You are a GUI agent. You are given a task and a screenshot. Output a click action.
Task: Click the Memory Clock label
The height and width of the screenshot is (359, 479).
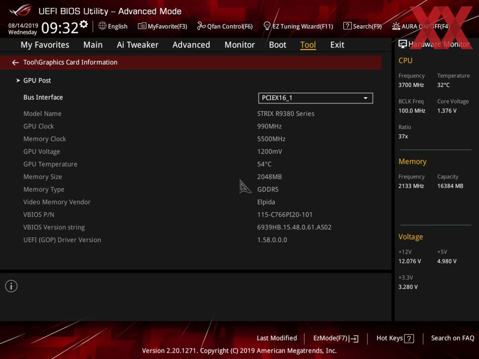[44, 139]
